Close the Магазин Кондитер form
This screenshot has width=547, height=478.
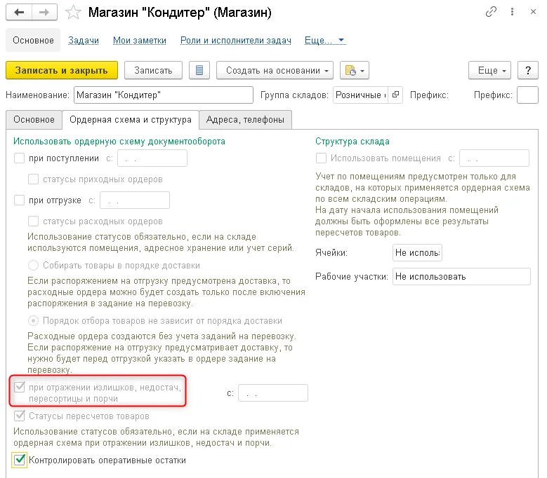(x=533, y=12)
